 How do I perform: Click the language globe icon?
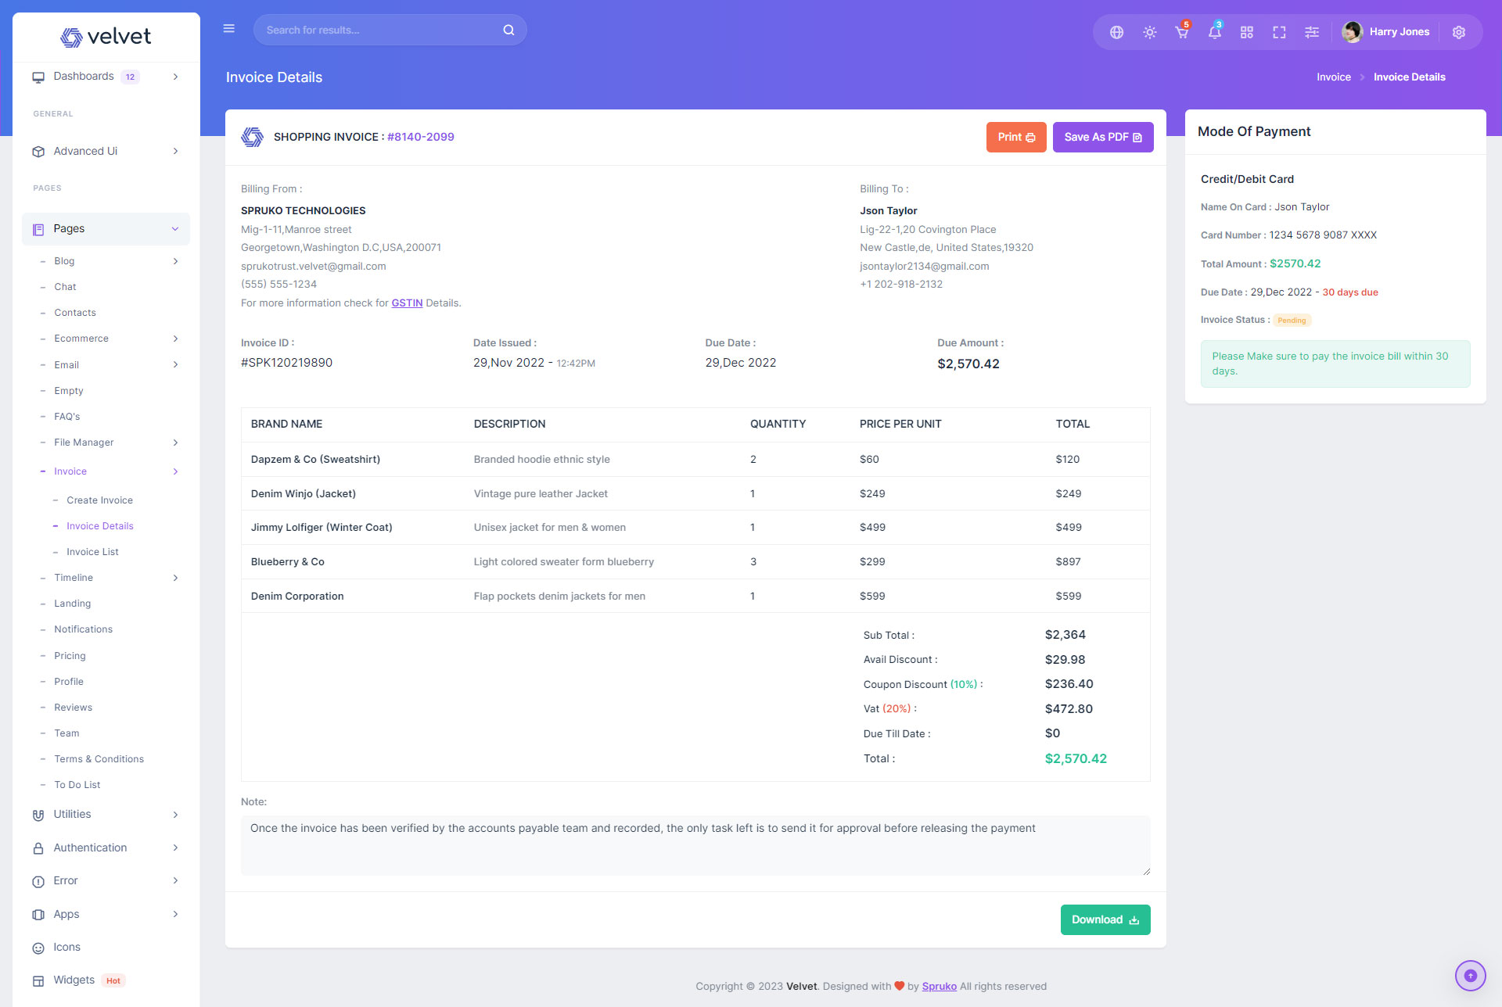click(1116, 32)
